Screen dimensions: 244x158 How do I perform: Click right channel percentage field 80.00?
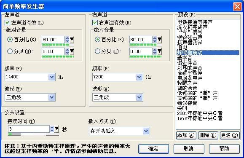tap(141, 40)
